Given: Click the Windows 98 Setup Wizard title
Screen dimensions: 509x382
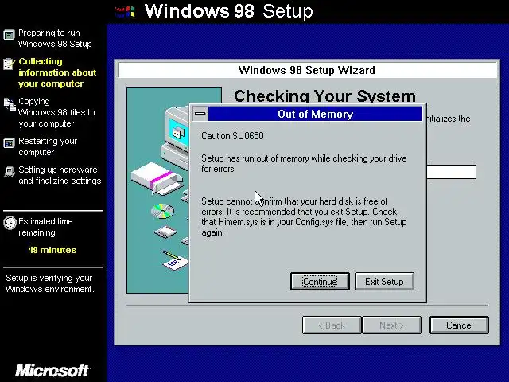Looking at the screenshot, I should click(307, 70).
